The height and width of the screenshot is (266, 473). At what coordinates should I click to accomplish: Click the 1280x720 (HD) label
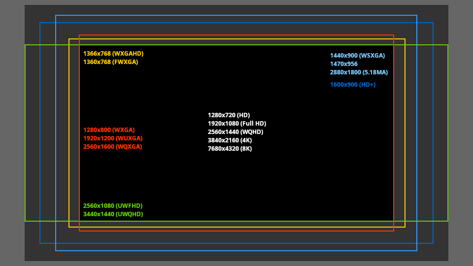pyautogui.click(x=229, y=115)
